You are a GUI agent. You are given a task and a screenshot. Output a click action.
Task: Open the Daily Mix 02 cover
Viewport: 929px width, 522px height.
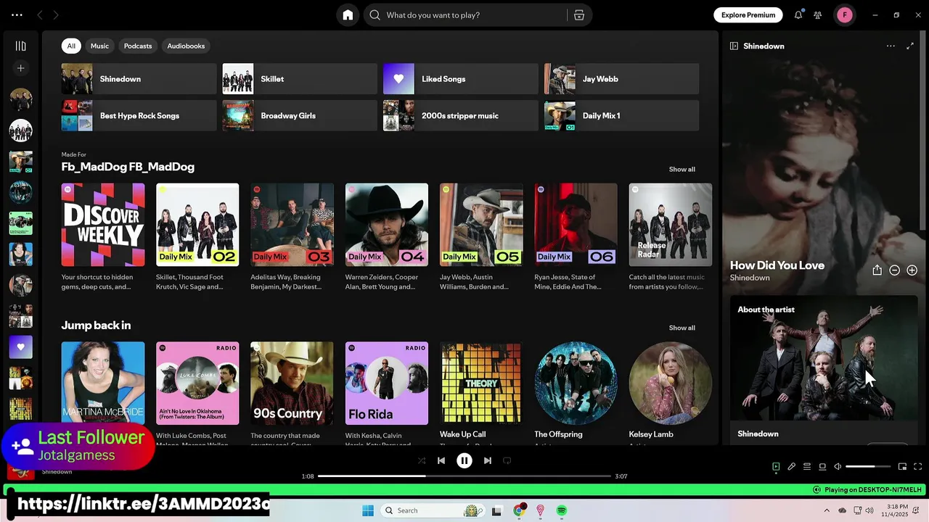pos(197,225)
